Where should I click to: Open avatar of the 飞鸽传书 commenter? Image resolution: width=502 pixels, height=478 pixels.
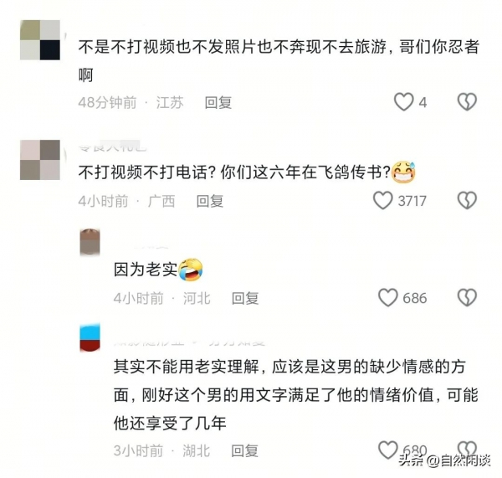(x=40, y=160)
